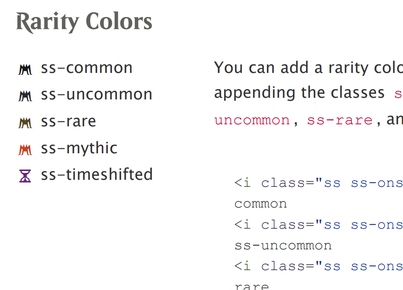The height and width of the screenshot is (290, 403).
Task: Click the third '<i class=' code line
Action: [x=319, y=266]
